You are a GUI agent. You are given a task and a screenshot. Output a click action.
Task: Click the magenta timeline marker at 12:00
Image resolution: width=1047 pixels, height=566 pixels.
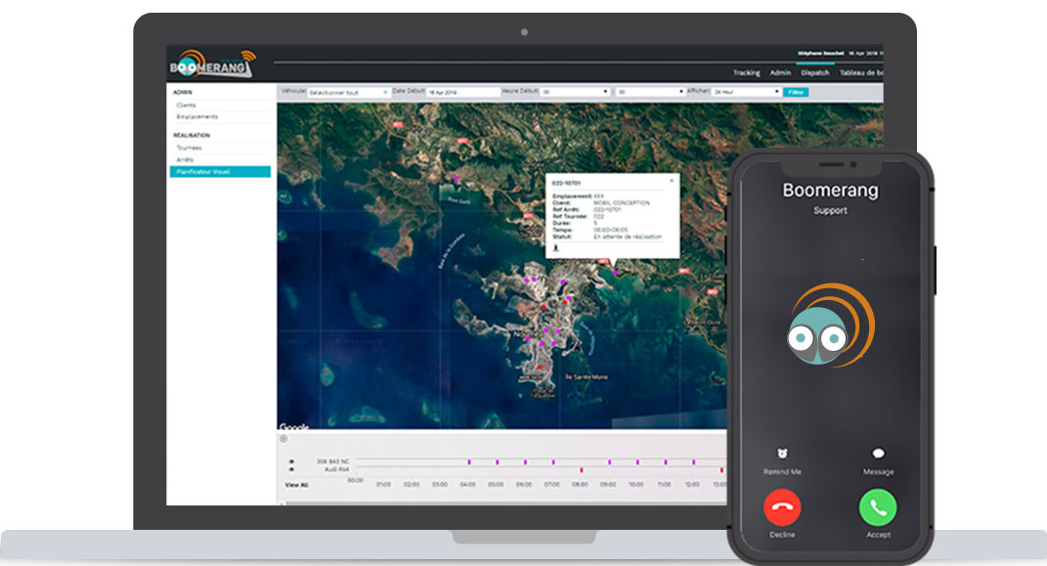tap(694, 461)
